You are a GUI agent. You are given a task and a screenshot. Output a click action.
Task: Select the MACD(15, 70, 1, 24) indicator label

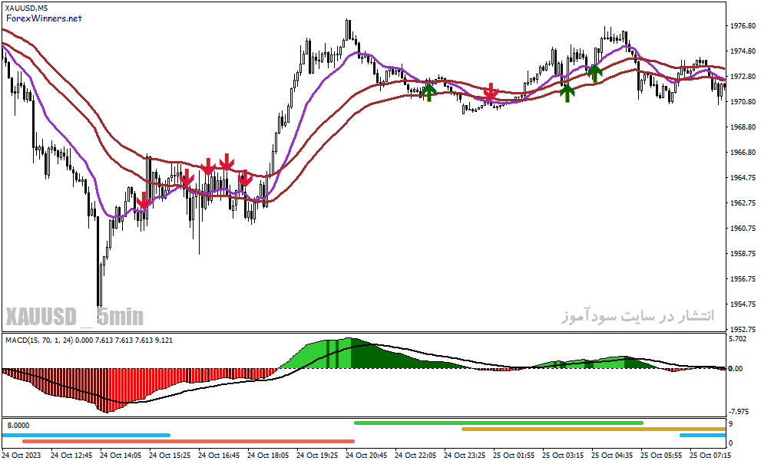coord(39,341)
